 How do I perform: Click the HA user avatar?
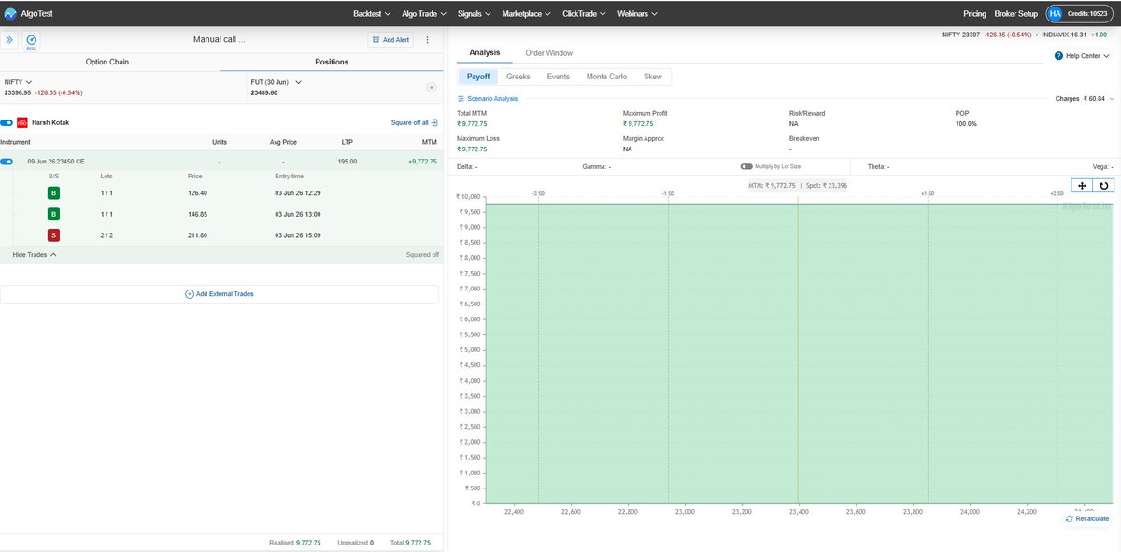click(x=1055, y=14)
